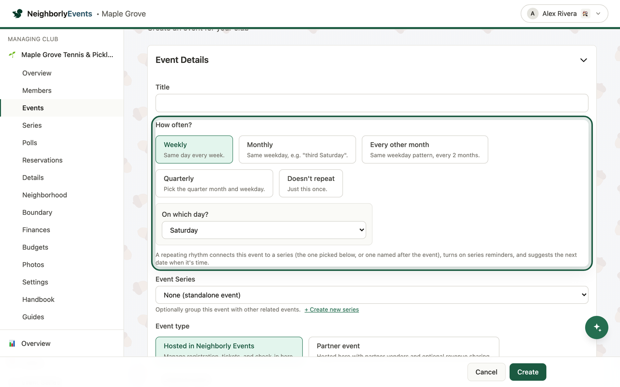This screenshot has height=387, width=620.
Task: Click the Alex Rivera avatar circle
Action: [533, 14]
